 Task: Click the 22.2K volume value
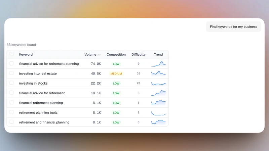click(x=96, y=83)
